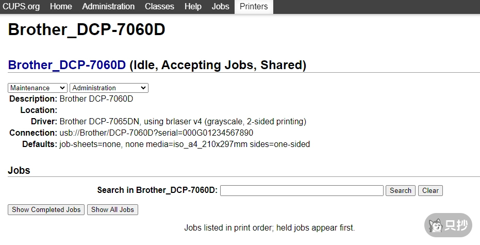Expand the Administration dropdown below the printer name

click(109, 88)
